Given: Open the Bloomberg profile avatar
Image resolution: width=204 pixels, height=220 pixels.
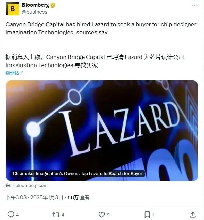Looking at the screenshot, I should (x=13, y=9).
